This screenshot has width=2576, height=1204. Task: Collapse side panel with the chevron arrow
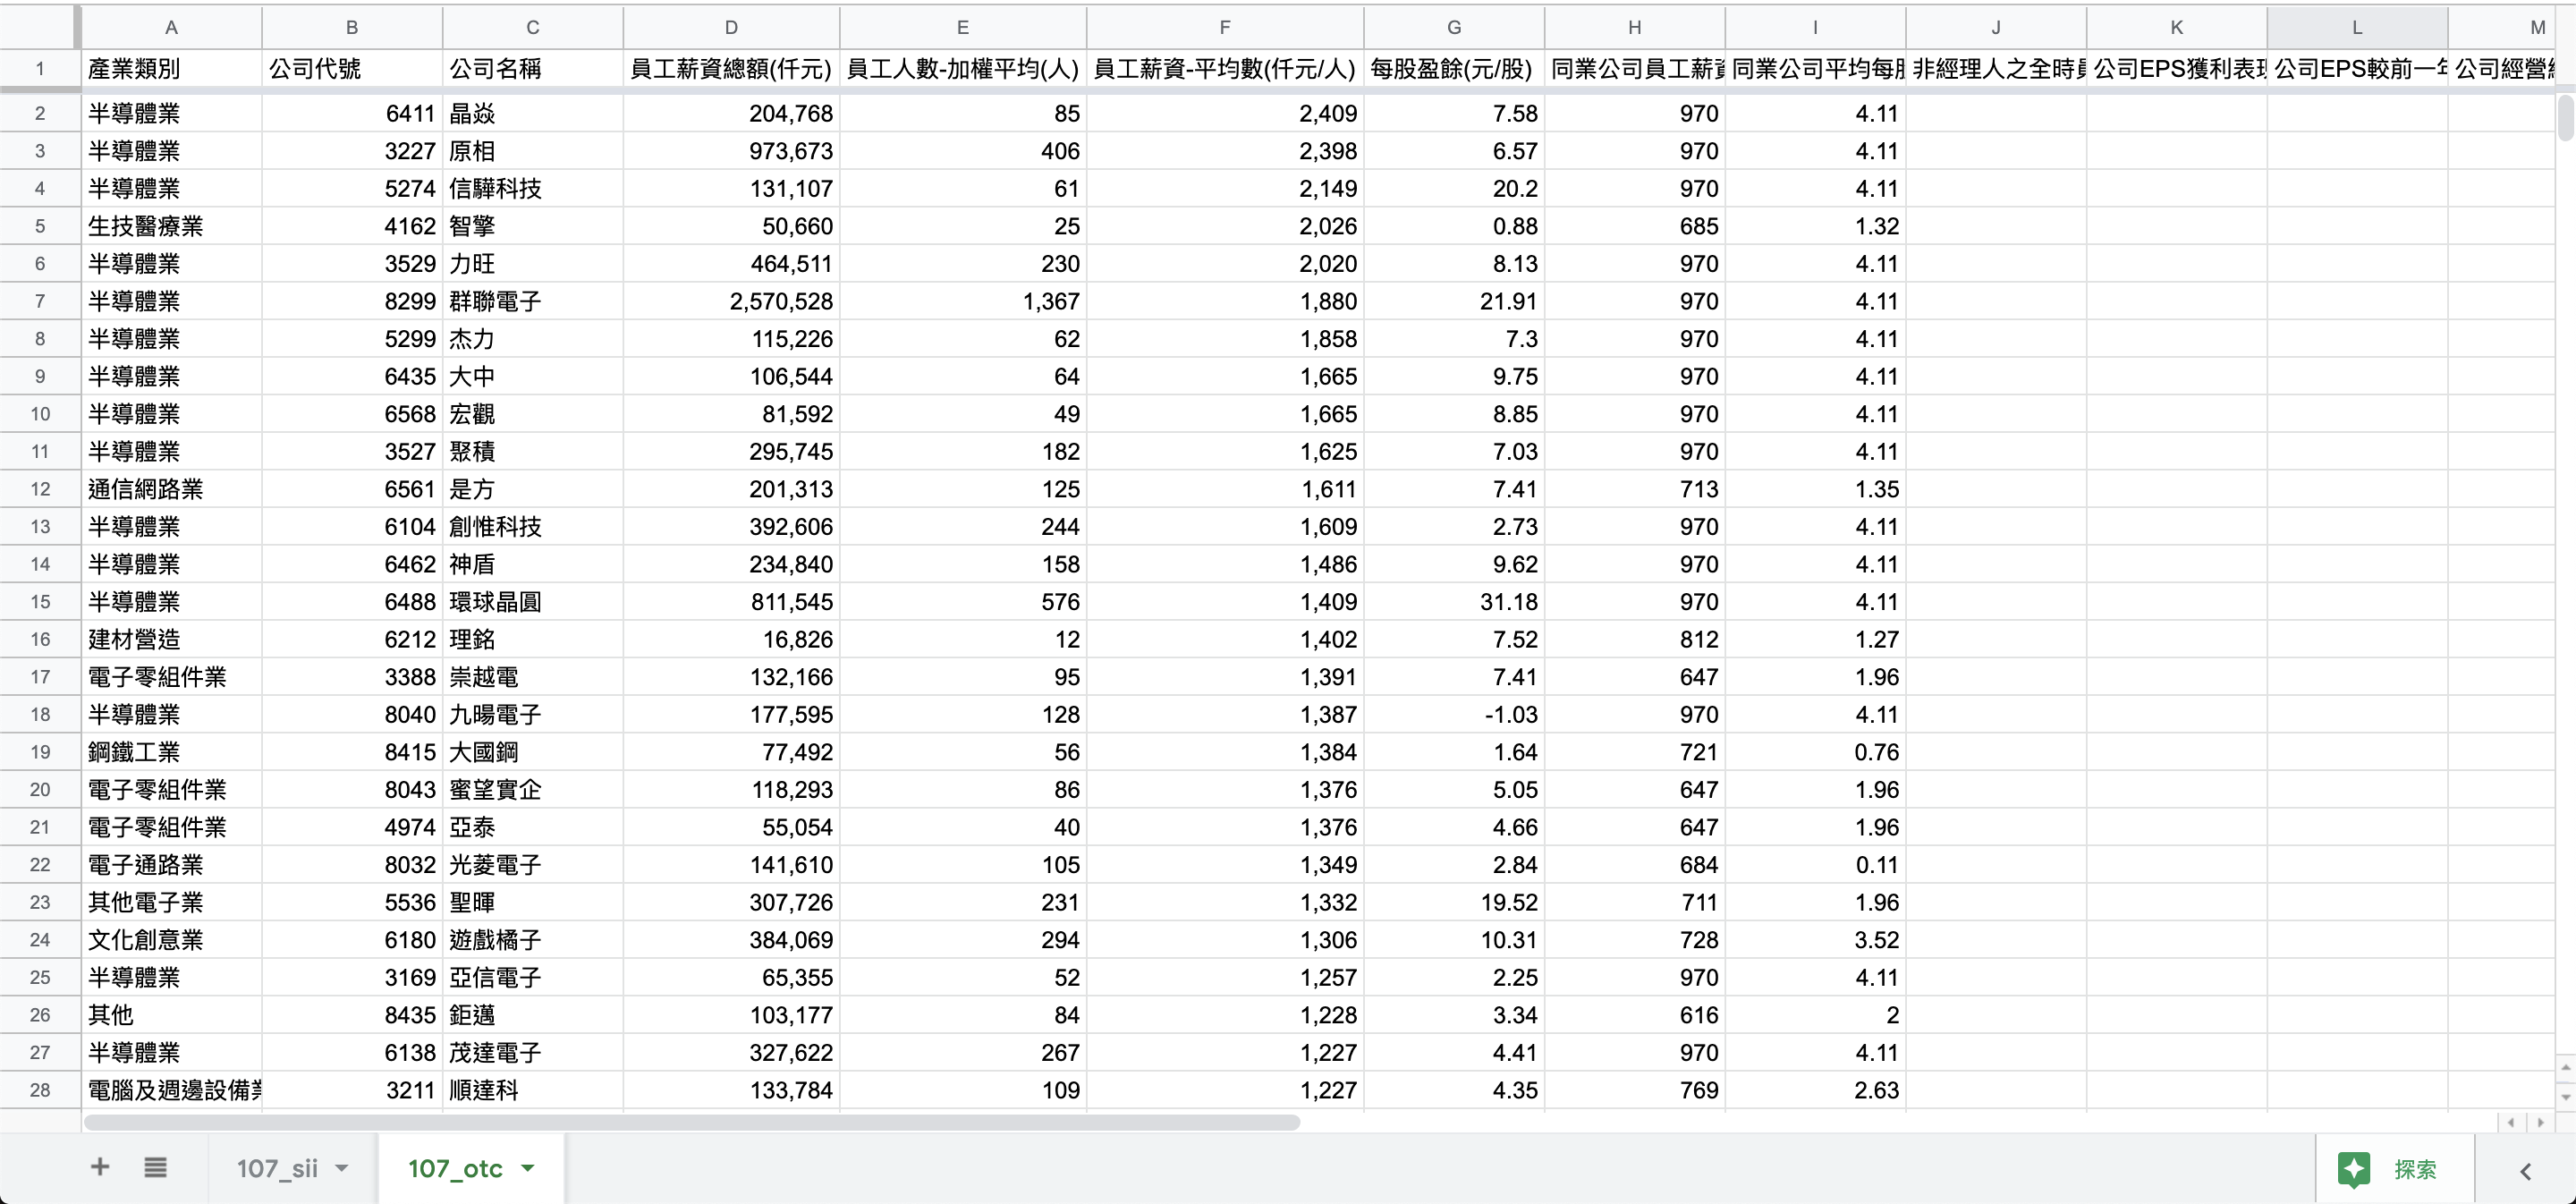point(2525,1171)
